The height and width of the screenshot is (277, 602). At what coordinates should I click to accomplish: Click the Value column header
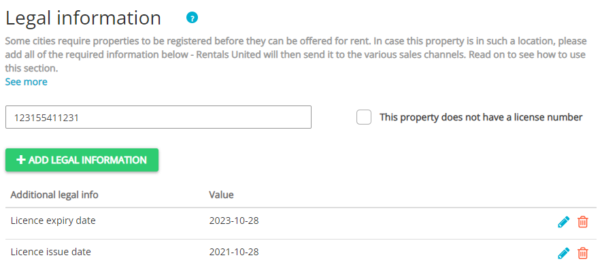pyautogui.click(x=221, y=195)
